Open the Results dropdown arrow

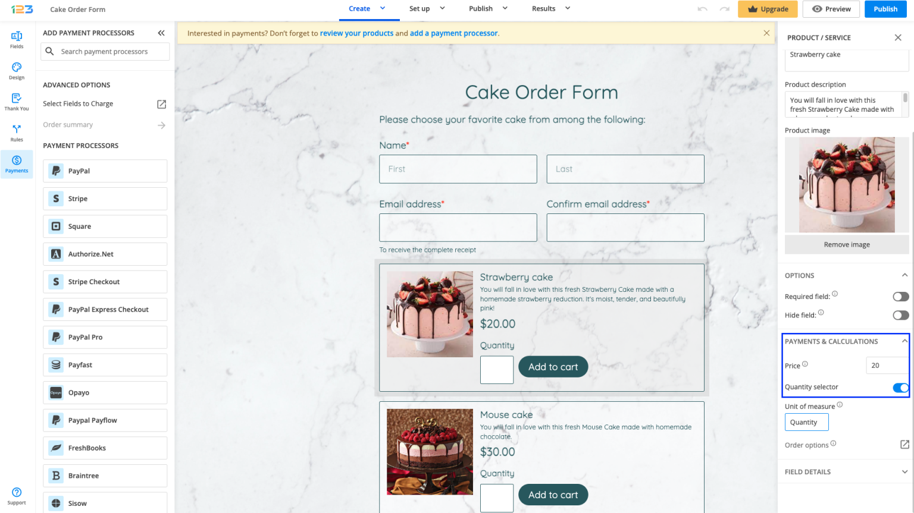pyautogui.click(x=568, y=8)
